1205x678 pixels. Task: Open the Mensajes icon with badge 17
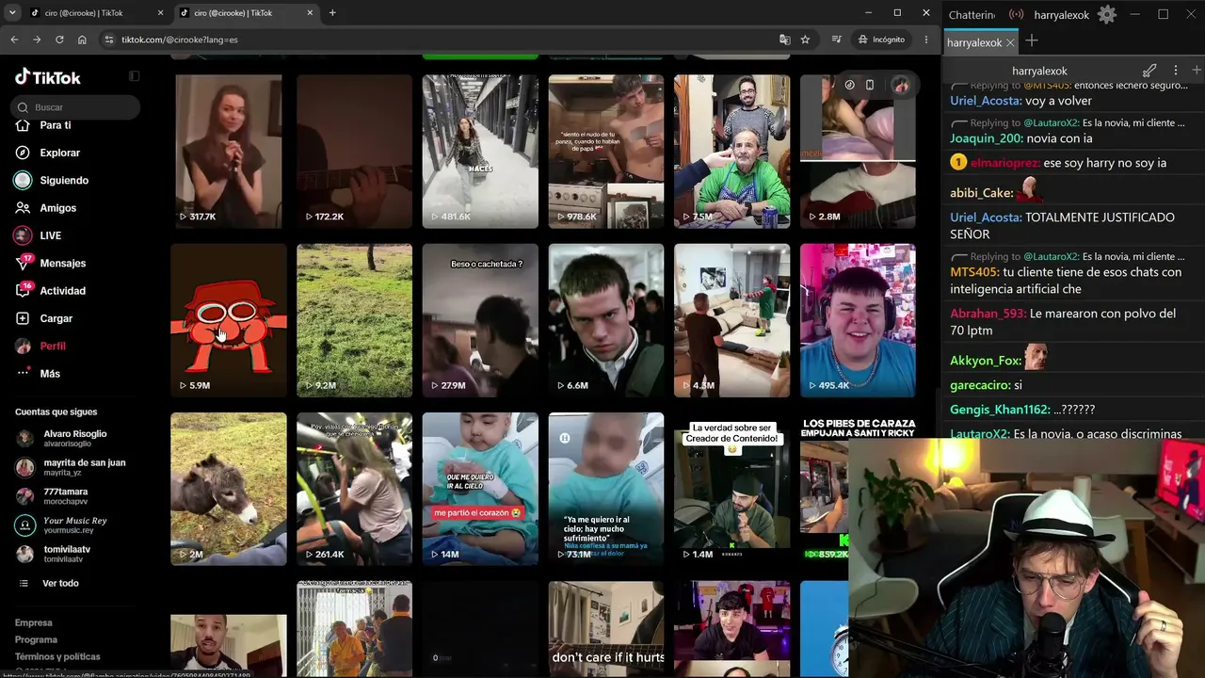coord(23,263)
